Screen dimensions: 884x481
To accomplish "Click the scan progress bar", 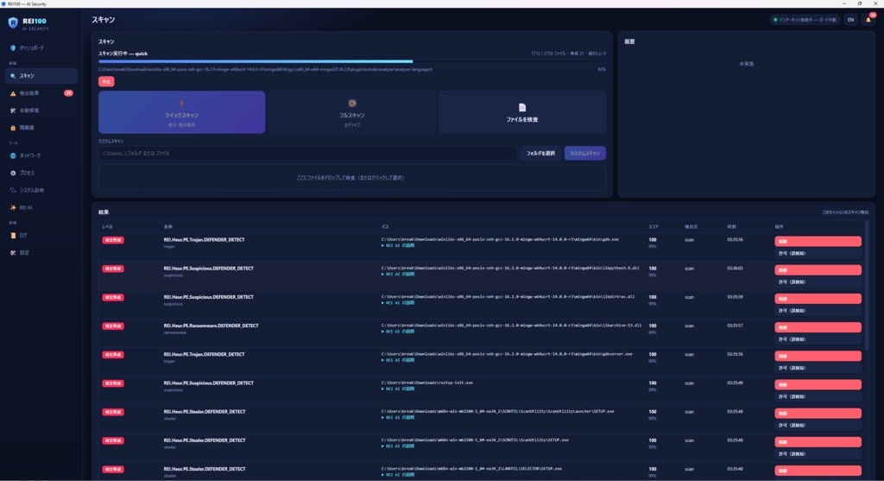I will click(352, 61).
